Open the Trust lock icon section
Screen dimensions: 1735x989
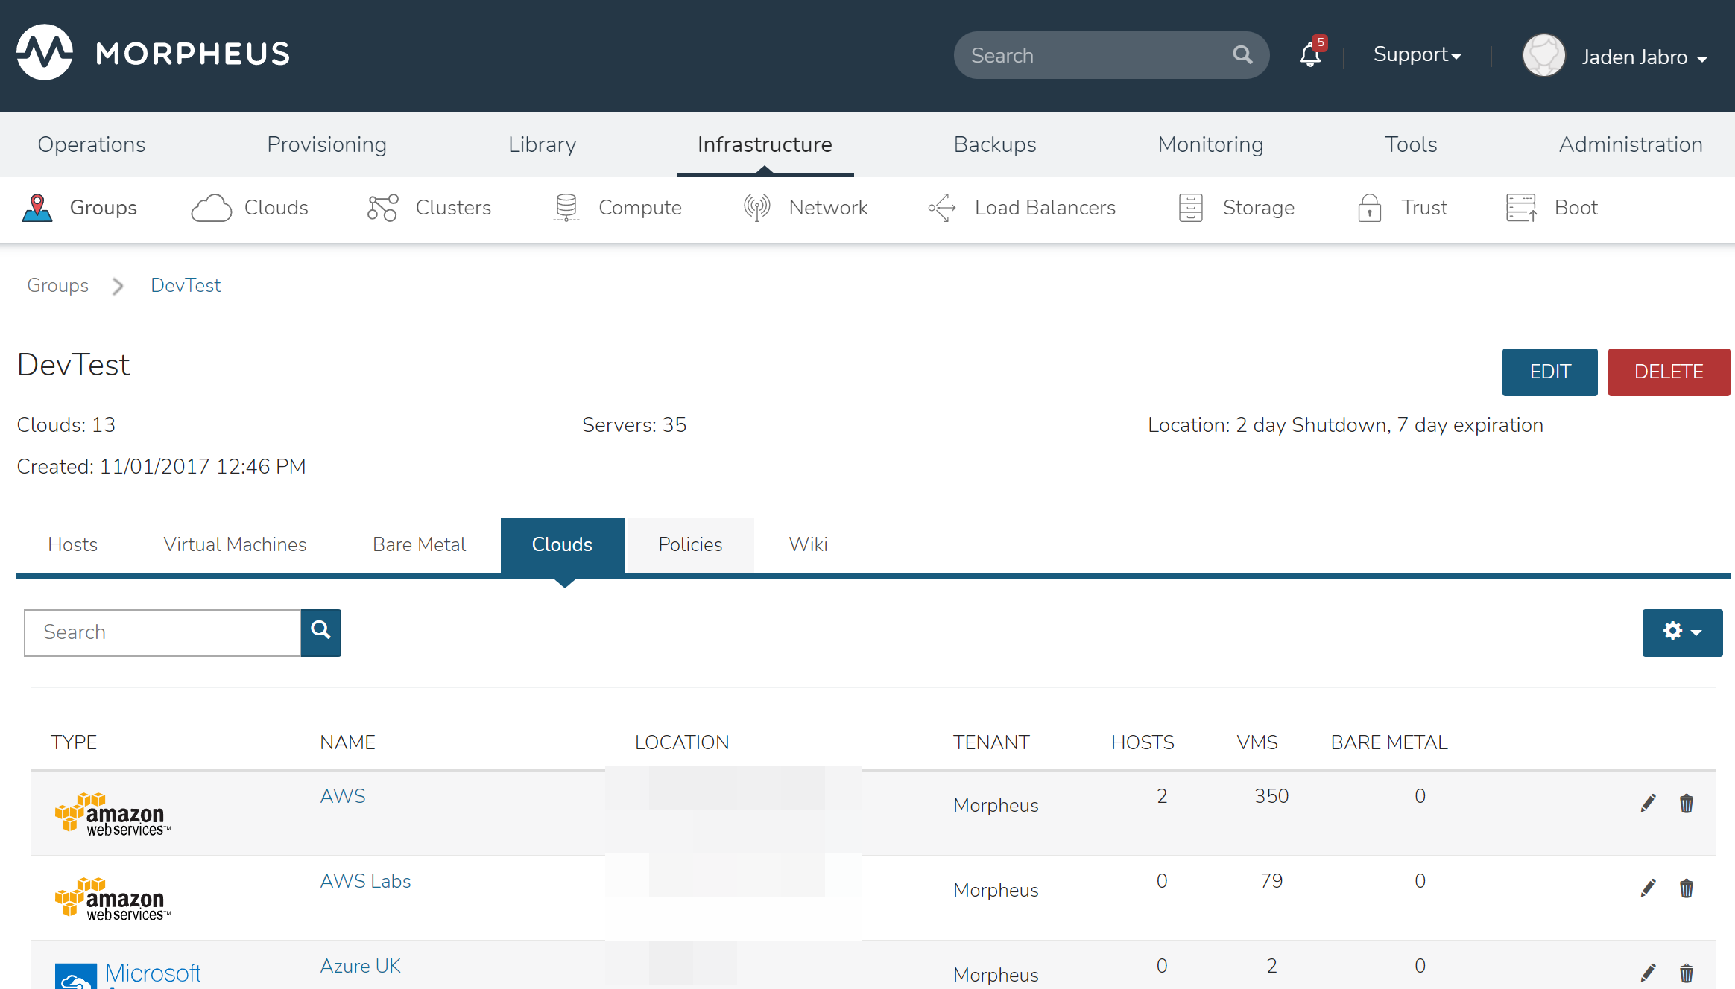pyautogui.click(x=1369, y=208)
